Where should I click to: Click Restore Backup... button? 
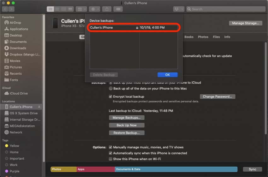coord(126,133)
